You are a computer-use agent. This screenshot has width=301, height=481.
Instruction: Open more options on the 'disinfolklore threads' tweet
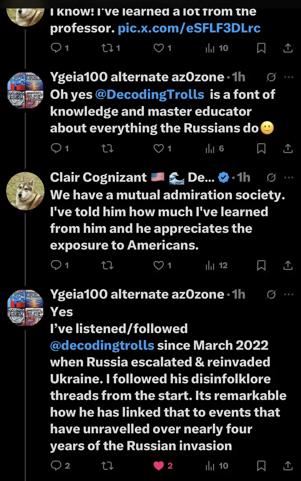tap(289, 295)
